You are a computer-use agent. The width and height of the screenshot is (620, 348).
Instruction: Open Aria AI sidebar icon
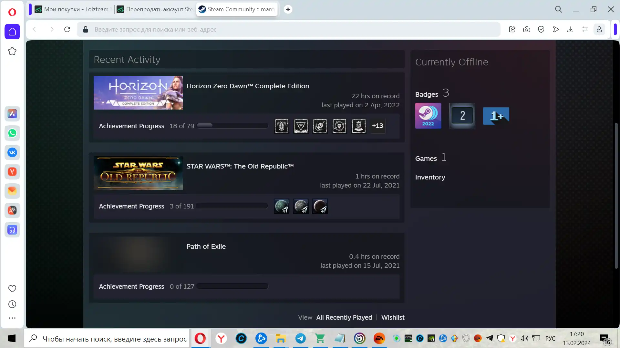(x=12, y=114)
